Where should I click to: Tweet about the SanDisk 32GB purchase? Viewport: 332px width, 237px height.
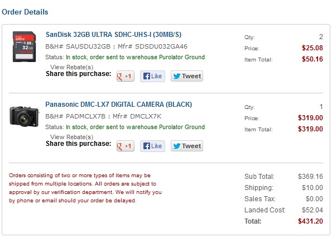pyautogui.click(x=187, y=76)
